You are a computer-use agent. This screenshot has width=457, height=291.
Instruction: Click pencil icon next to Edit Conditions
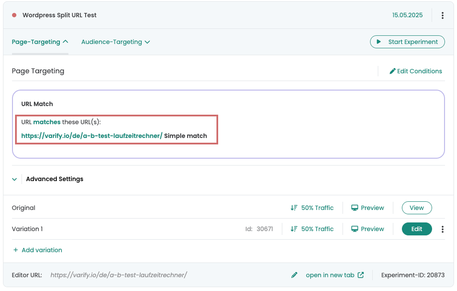392,71
